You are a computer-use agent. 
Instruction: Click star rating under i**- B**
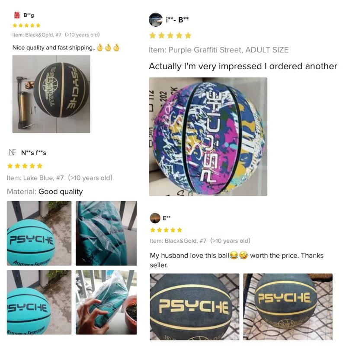click(170, 35)
